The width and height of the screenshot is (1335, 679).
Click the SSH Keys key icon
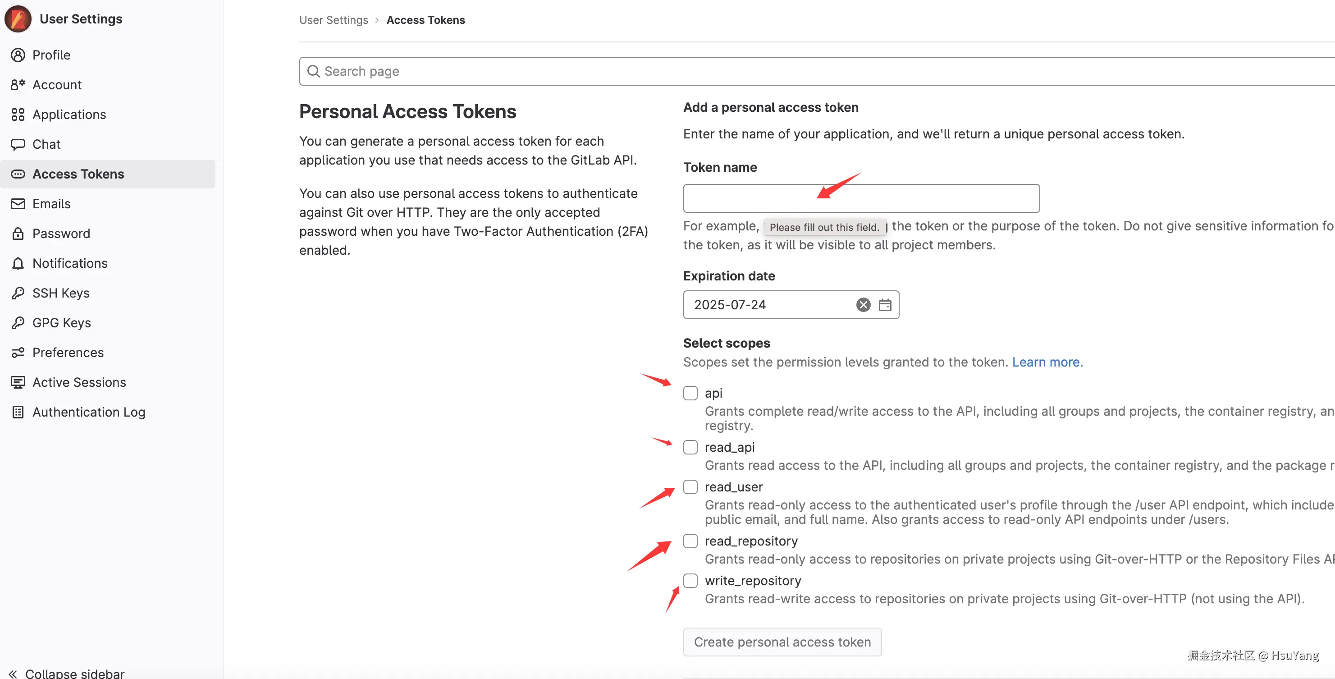pos(18,293)
